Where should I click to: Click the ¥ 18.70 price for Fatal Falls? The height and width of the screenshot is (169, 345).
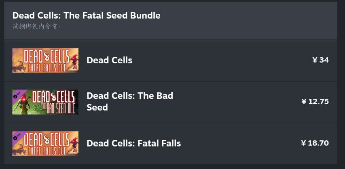pos(315,143)
